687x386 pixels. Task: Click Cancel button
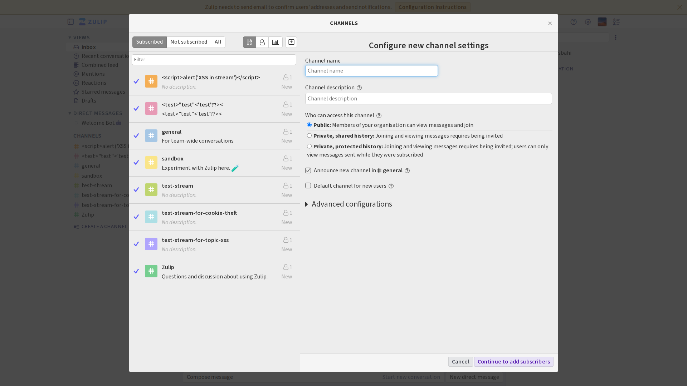(x=461, y=362)
